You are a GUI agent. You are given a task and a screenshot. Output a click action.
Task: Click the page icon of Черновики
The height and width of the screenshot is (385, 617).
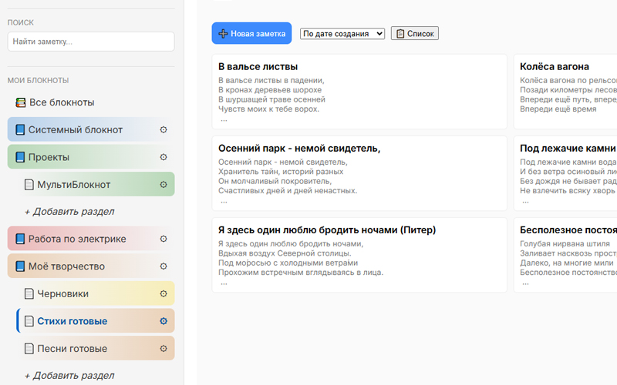(x=29, y=294)
